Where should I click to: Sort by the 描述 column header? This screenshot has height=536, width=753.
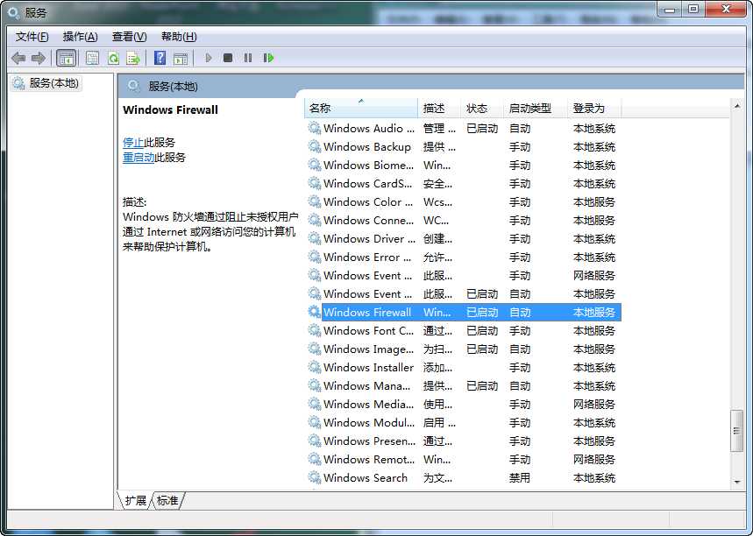pos(439,108)
